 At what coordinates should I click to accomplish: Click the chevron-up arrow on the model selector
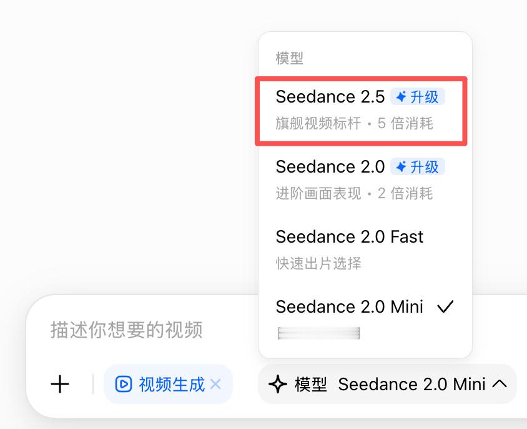(500, 383)
